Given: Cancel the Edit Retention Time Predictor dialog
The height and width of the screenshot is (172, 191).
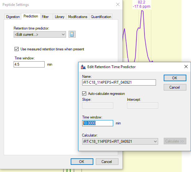Looking at the screenshot, I should pos(175,87).
